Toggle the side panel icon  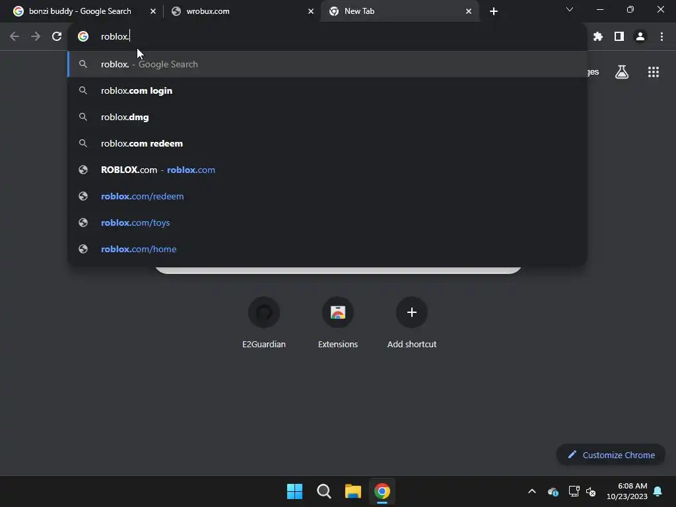619,37
